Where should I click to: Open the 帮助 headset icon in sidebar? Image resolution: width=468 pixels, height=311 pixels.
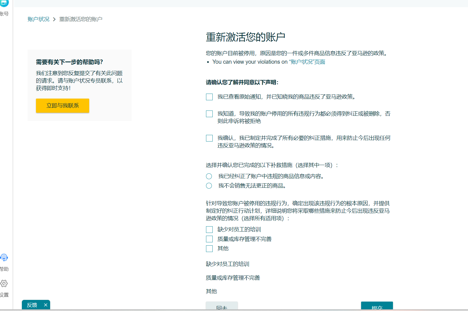[4, 258]
